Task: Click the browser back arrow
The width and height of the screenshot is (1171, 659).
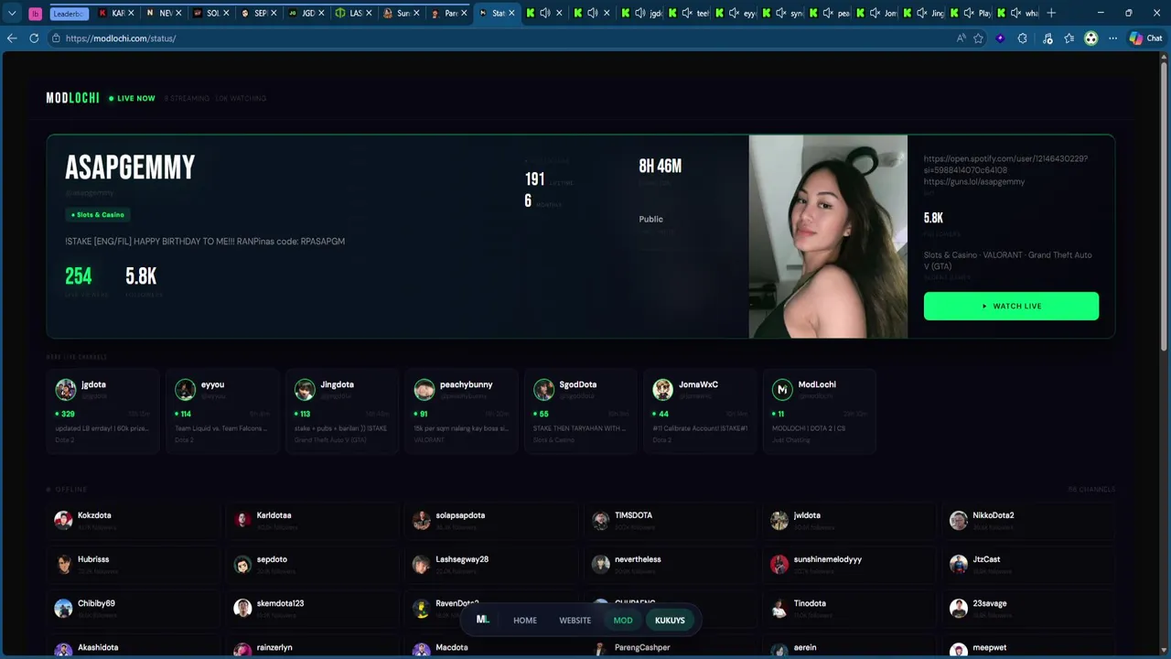Action: (12, 38)
